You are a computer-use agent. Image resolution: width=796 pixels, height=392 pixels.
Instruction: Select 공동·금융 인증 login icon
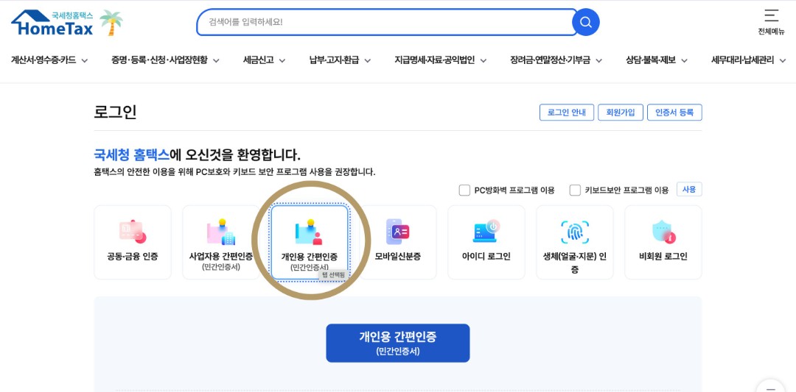click(133, 232)
